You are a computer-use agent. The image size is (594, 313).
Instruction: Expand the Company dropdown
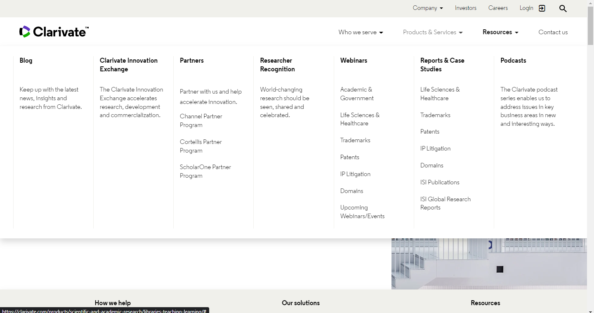click(x=428, y=8)
